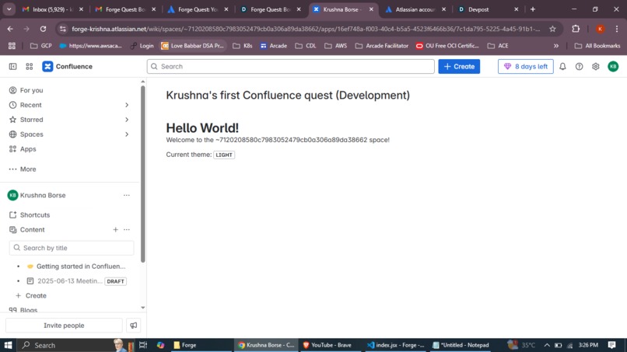Image resolution: width=627 pixels, height=352 pixels.
Task: Open Task View on taskbar
Action: pyautogui.click(x=143, y=345)
